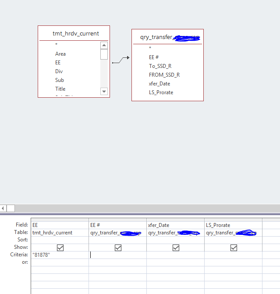Viewport: 280px width, 294px height.
Task: Select Div field in tmt_hrdv_current
Action: [x=59, y=71]
